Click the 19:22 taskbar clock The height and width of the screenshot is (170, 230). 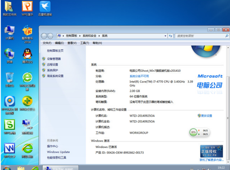coord(221,168)
